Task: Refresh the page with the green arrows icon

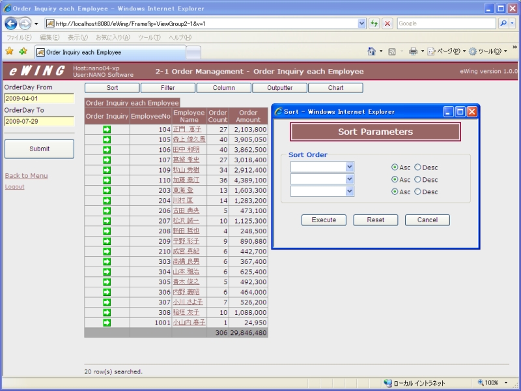Action: [x=374, y=23]
